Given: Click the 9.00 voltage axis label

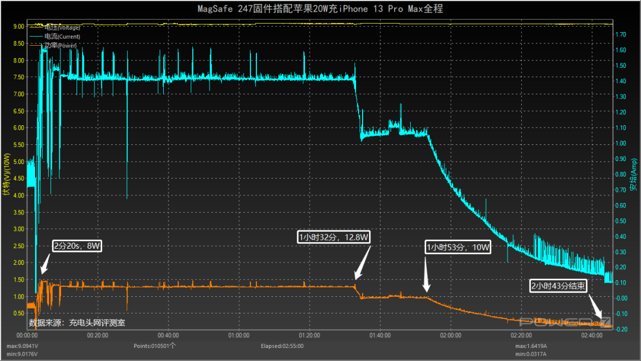Looking at the screenshot, I should click(19, 27).
